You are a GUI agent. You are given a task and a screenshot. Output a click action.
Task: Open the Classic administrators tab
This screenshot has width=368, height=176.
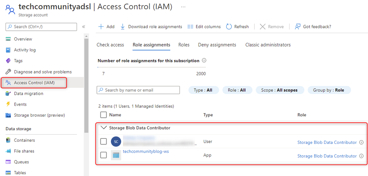click(x=268, y=45)
